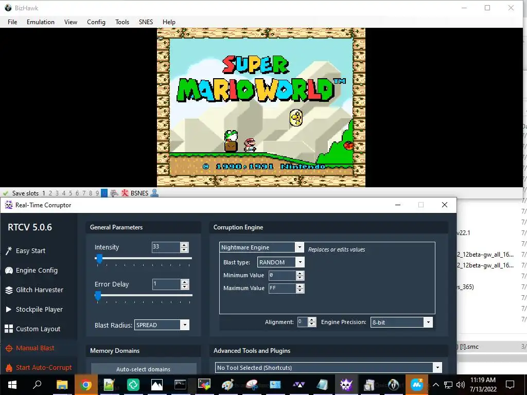527x395 pixels.
Task: Open the Snipping Tool taskbar icon
Action: pyautogui.click(x=251, y=385)
